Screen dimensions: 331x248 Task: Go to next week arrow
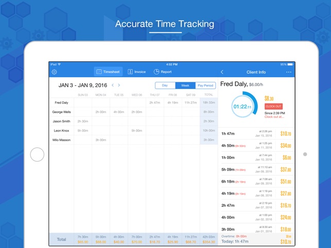click(x=119, y=85)
